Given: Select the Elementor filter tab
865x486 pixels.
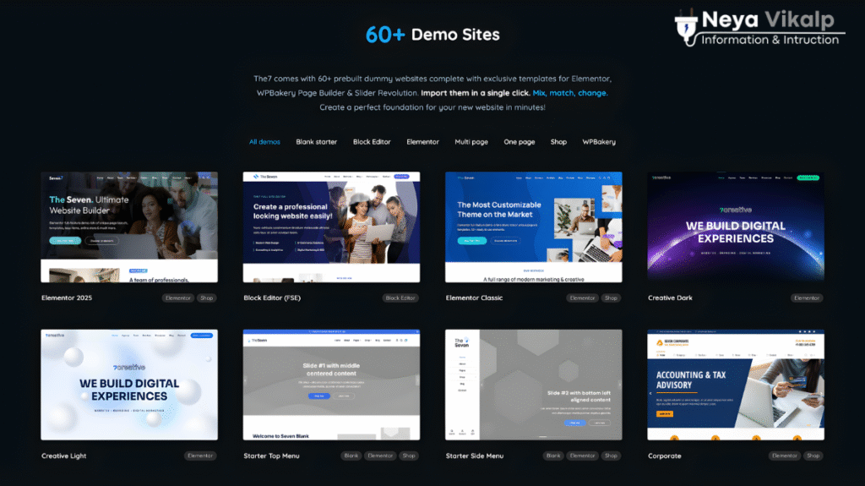Looking at the screenshot, I should tap(422, 142).
